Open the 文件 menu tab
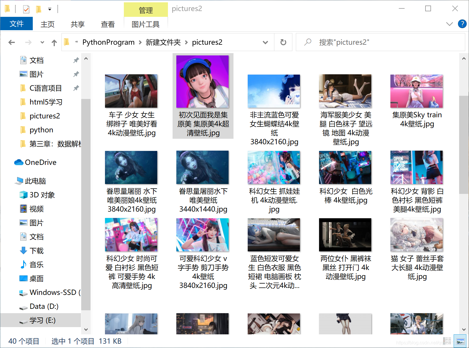Viewport: 469px width, 348px height. coord(17,24)
